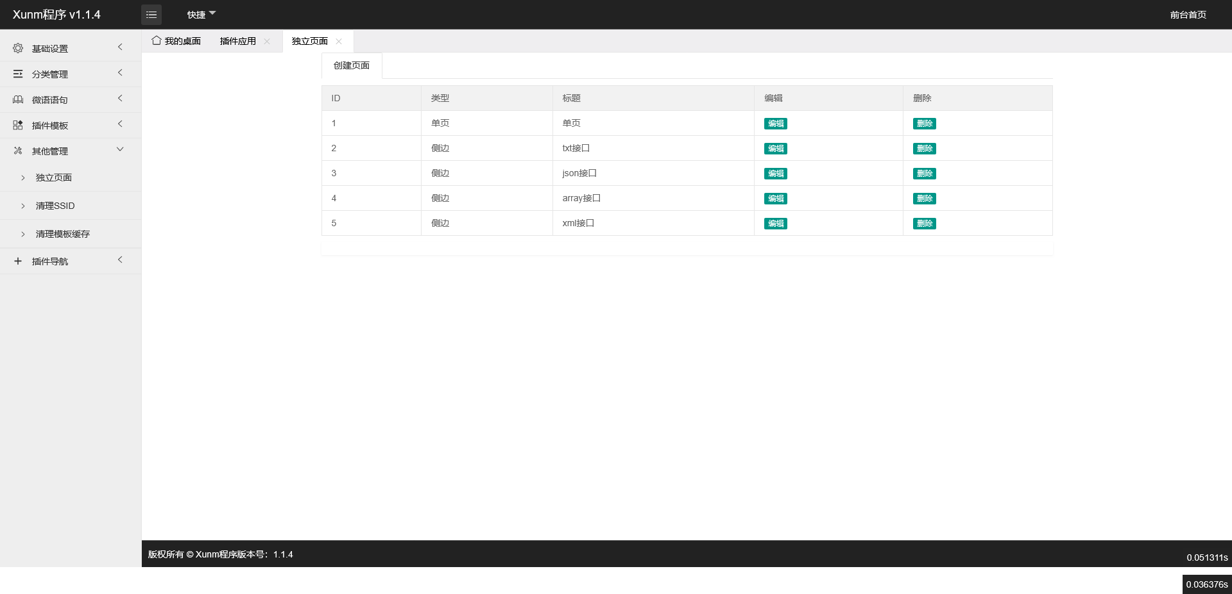Click the 插件模板 grid icon
Viewport: 1232px width, 594px height.
(x=18, y=126)
